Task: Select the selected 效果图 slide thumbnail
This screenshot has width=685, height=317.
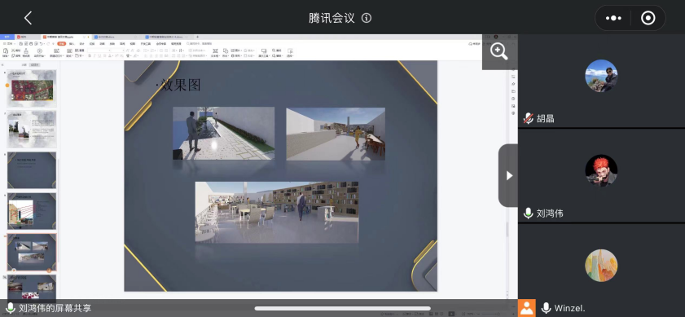Action: tap(32, 253)
